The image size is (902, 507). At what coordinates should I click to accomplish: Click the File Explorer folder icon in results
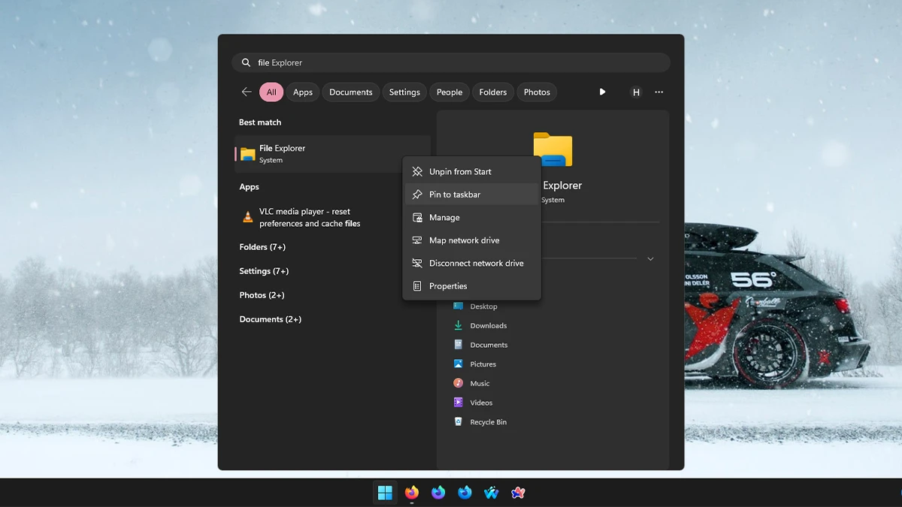(x=248, y=155)
